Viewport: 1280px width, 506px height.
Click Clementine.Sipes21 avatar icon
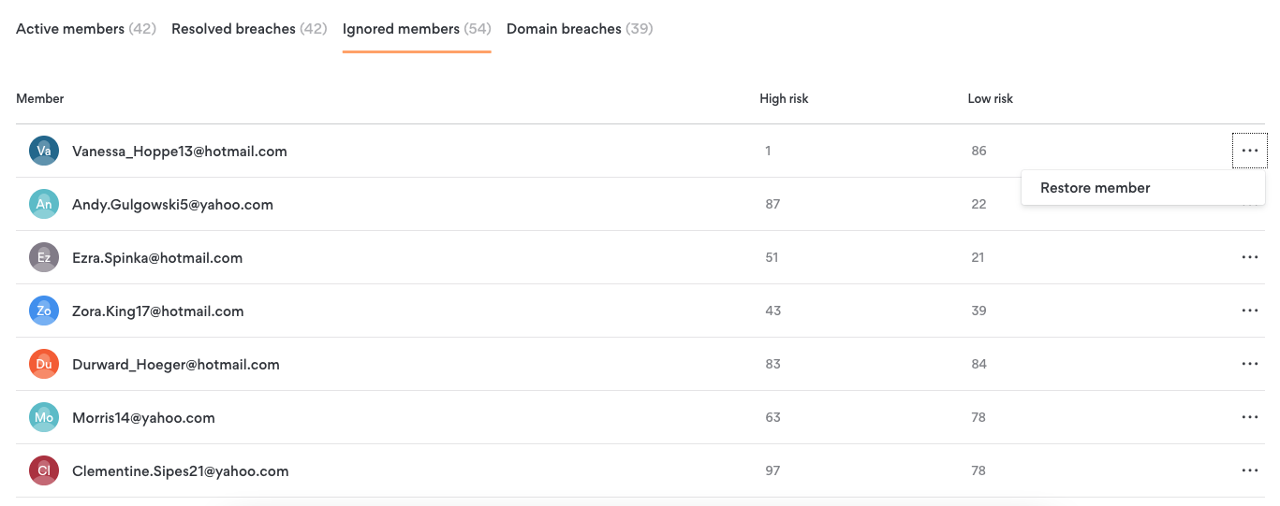tap(44, 470)
